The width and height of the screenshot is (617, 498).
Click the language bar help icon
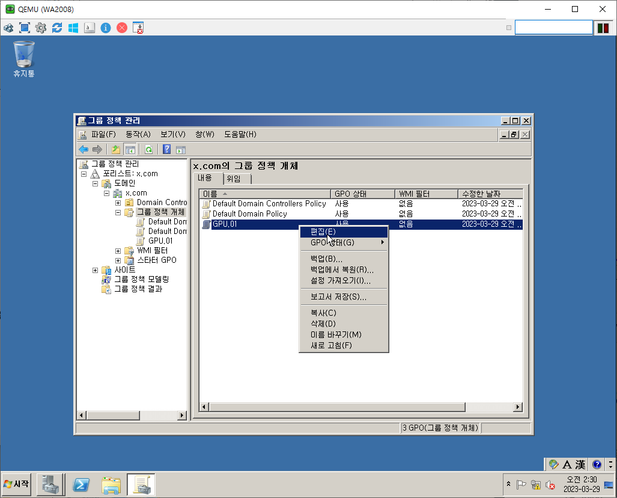coord(597,464)
